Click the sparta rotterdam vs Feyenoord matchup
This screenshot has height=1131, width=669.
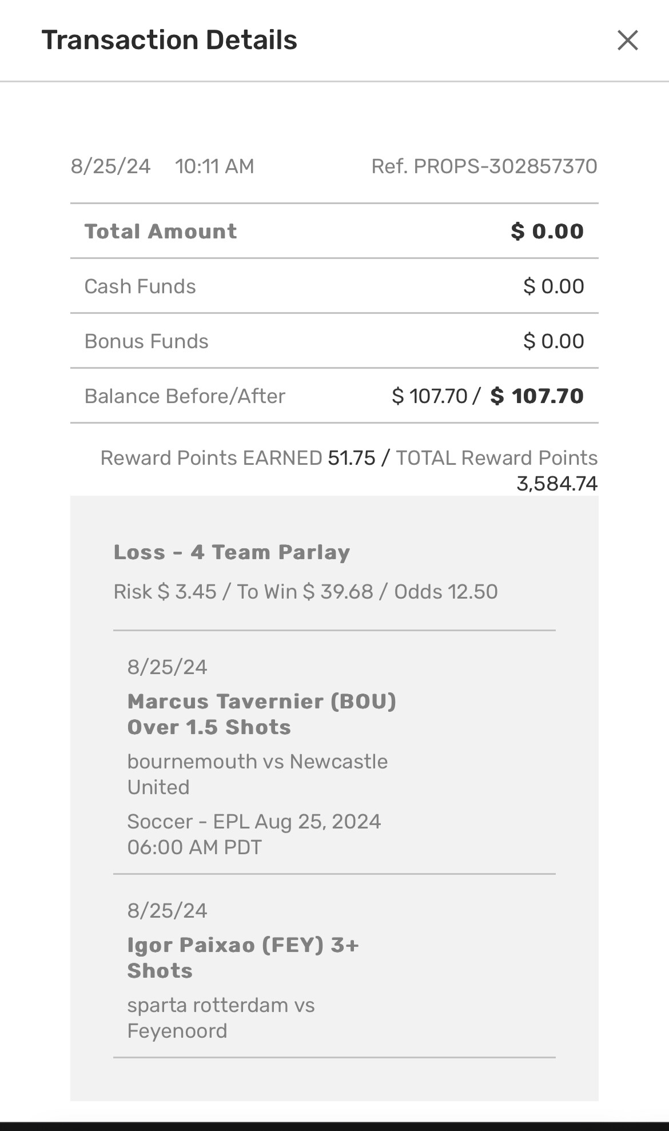point(221,1018)
